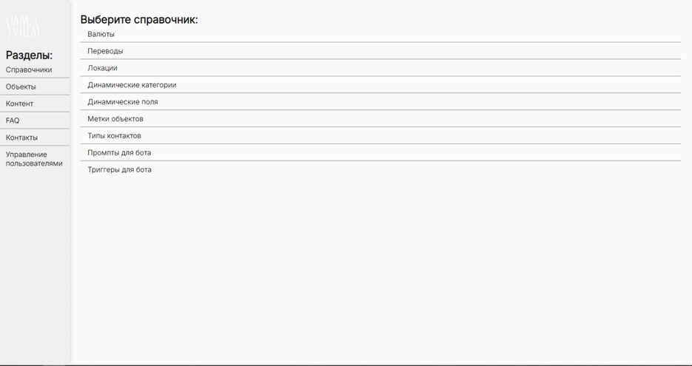Navigate to the FAQ section

click(x=13, y=121)
